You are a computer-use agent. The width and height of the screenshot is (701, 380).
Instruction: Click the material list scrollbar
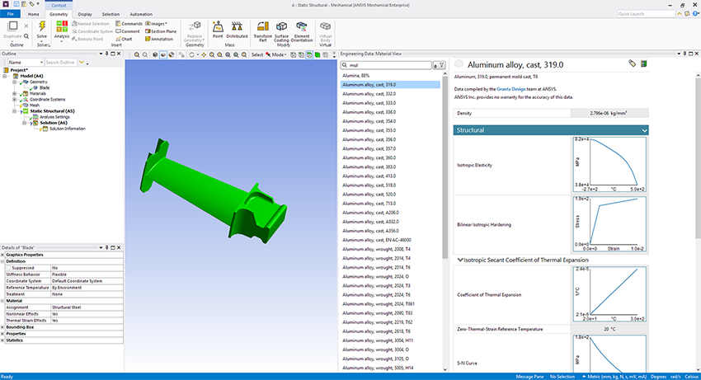point(445,169)
